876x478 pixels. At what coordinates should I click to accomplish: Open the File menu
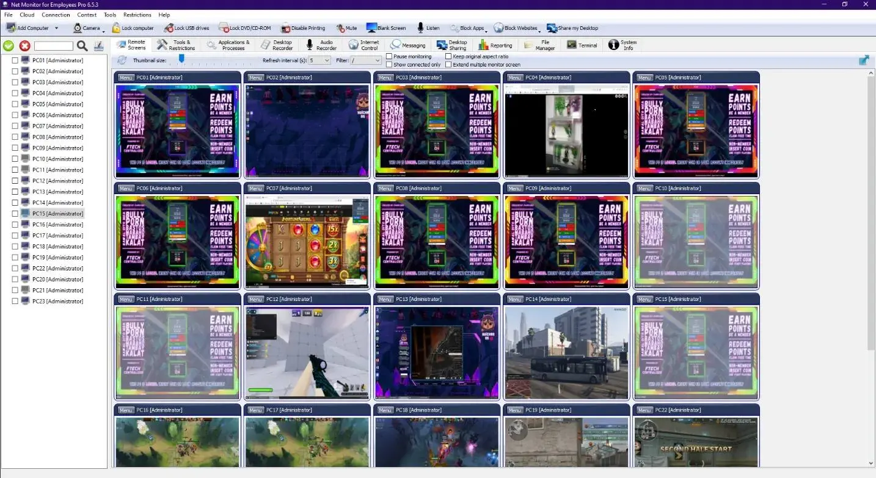pyautogui.click(x=9, y=15)
